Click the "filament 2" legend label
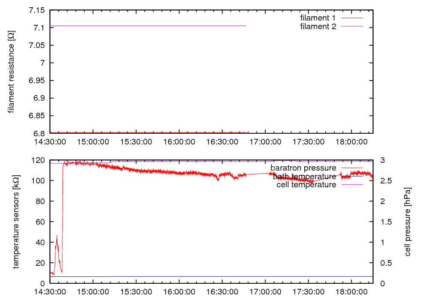428x300 pixels. (318, 27)
